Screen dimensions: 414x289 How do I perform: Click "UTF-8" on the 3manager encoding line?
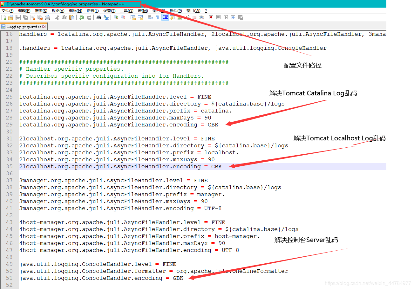(213, 208)
